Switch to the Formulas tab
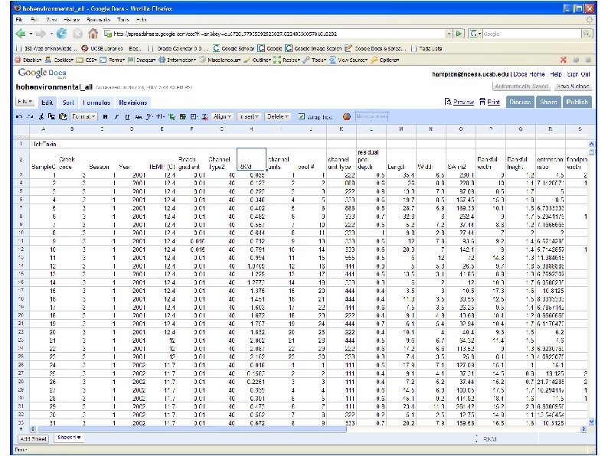 (x=97, y=102)
